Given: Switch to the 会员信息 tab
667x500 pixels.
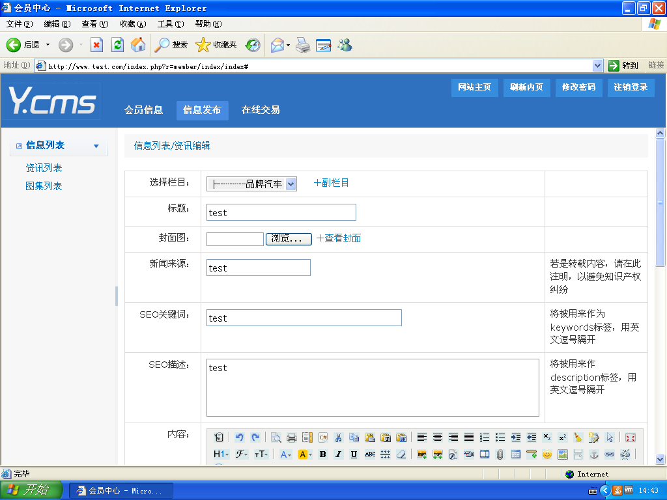Looking at the screenshot, I should tap(144, 110).
